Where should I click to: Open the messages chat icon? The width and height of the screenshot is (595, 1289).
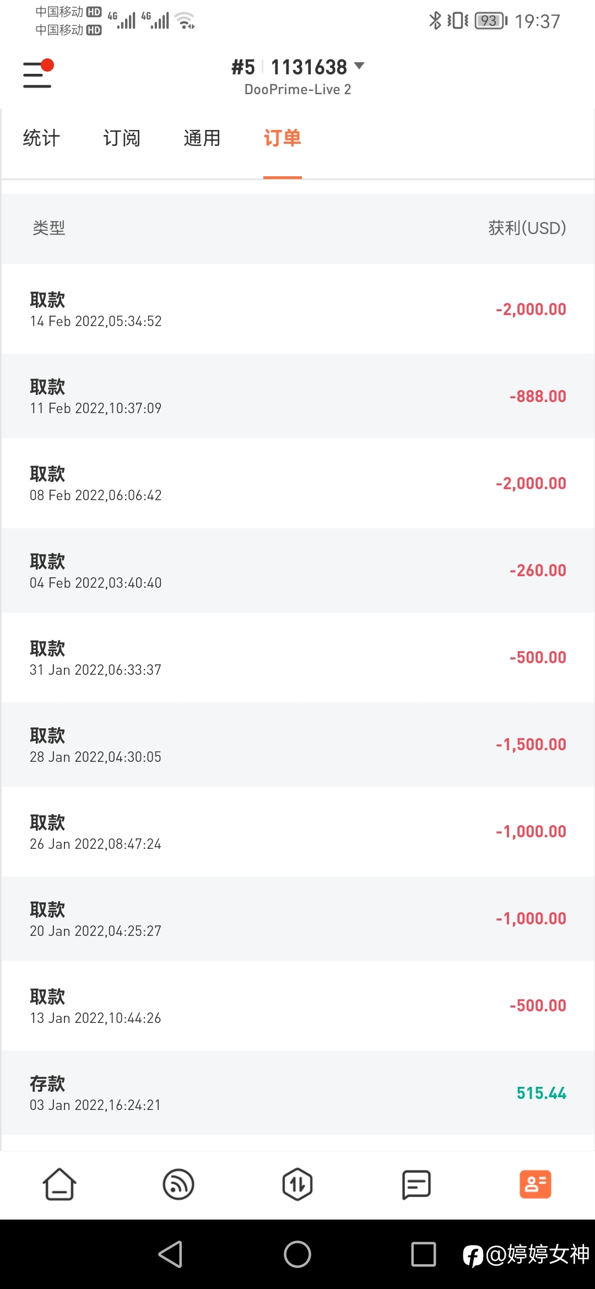[416, 1184]
